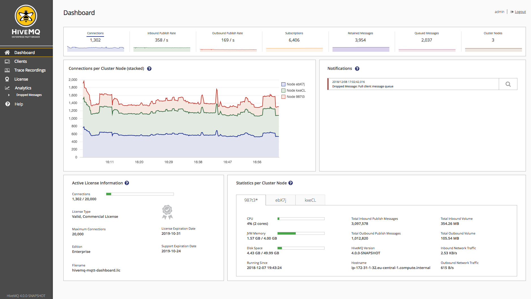
Task: Toggle Node ebK7j legend checkbox
Action: pos(283,84)
